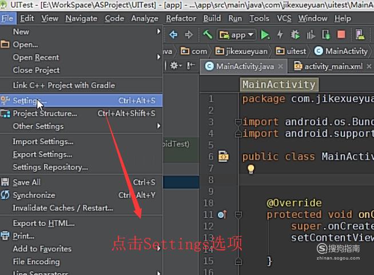Close the MainActivity.java tab
Image resolution: width=374 pixels, height=275 pixels.
pos(281,66)
